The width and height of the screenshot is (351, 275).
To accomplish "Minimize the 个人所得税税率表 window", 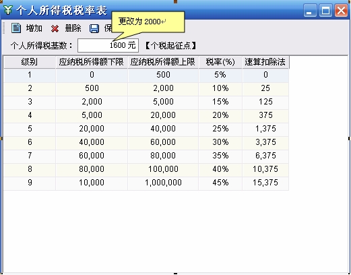I will click(310, 11).
